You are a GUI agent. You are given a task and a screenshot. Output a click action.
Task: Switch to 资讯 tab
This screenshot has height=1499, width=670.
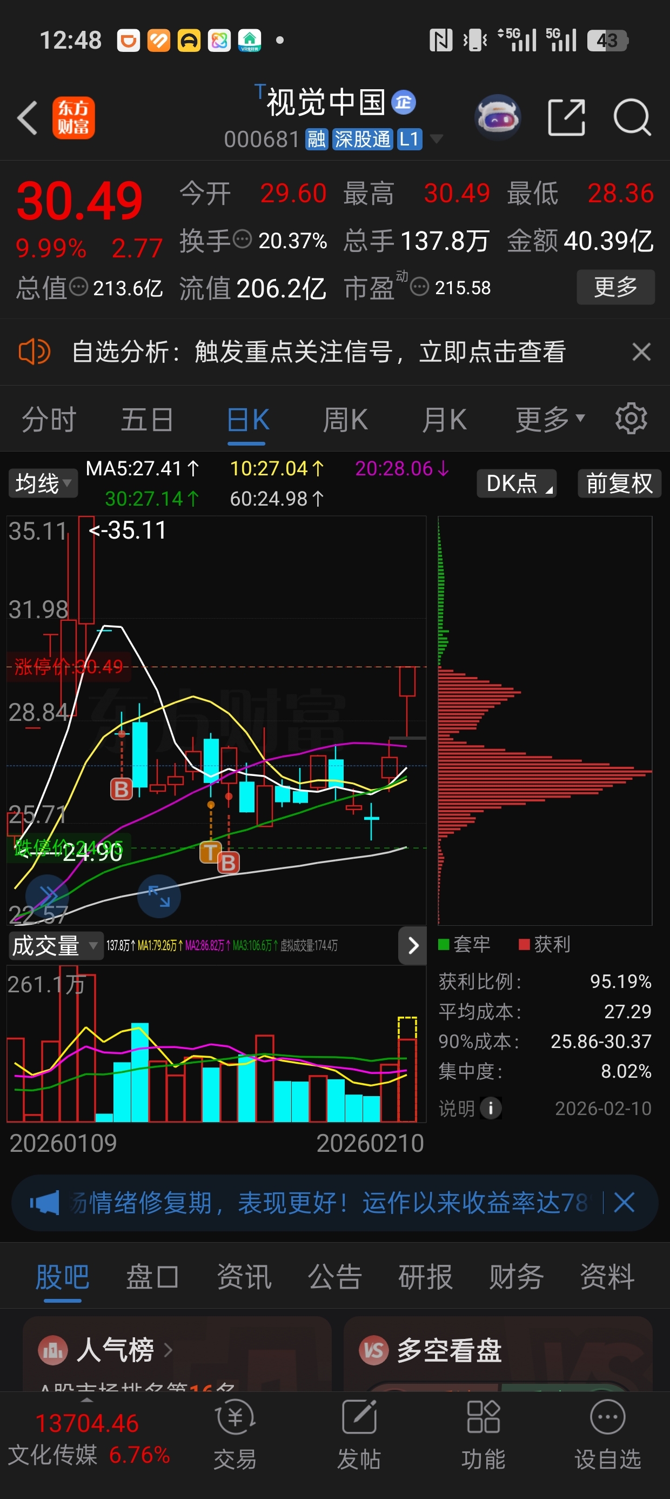click(x=244, y=1277)
